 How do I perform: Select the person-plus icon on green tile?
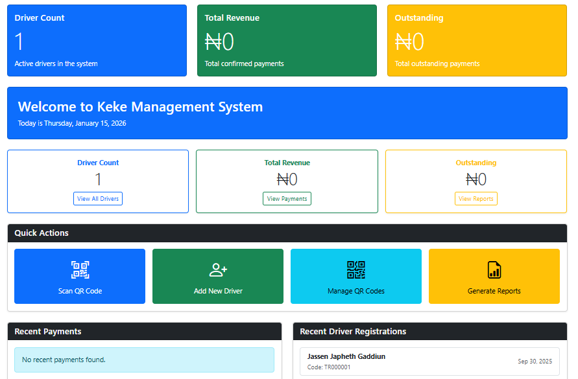coord(217,270)
